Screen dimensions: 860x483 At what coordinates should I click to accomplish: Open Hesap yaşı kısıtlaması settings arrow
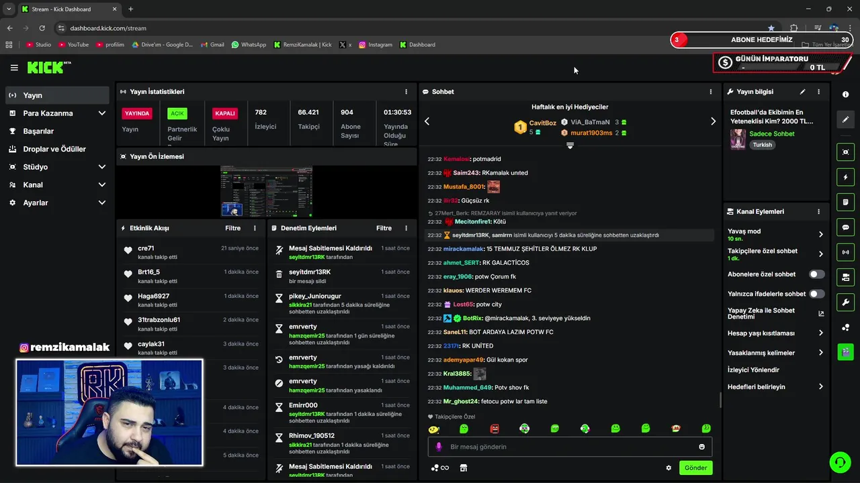tap(820, 333)
